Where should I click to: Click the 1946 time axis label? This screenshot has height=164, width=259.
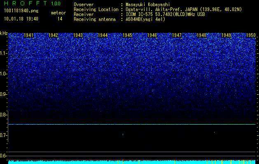point(152,35)
